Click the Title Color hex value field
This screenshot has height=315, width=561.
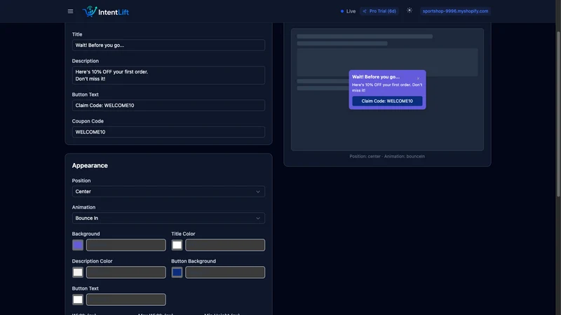coord(225,245)
